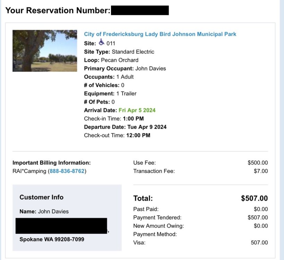Click the departure date Tue Apr 9 2024
Viewport: 284px width, 260px height.
click(147, 127)
